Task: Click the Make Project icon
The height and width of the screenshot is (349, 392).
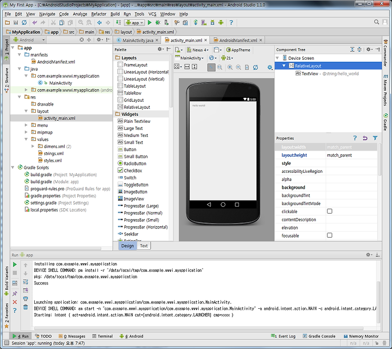Action: click(x=119, y=22)
